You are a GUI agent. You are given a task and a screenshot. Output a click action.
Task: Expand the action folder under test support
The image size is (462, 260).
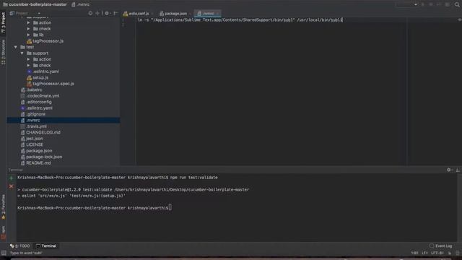tap(29, 59)
